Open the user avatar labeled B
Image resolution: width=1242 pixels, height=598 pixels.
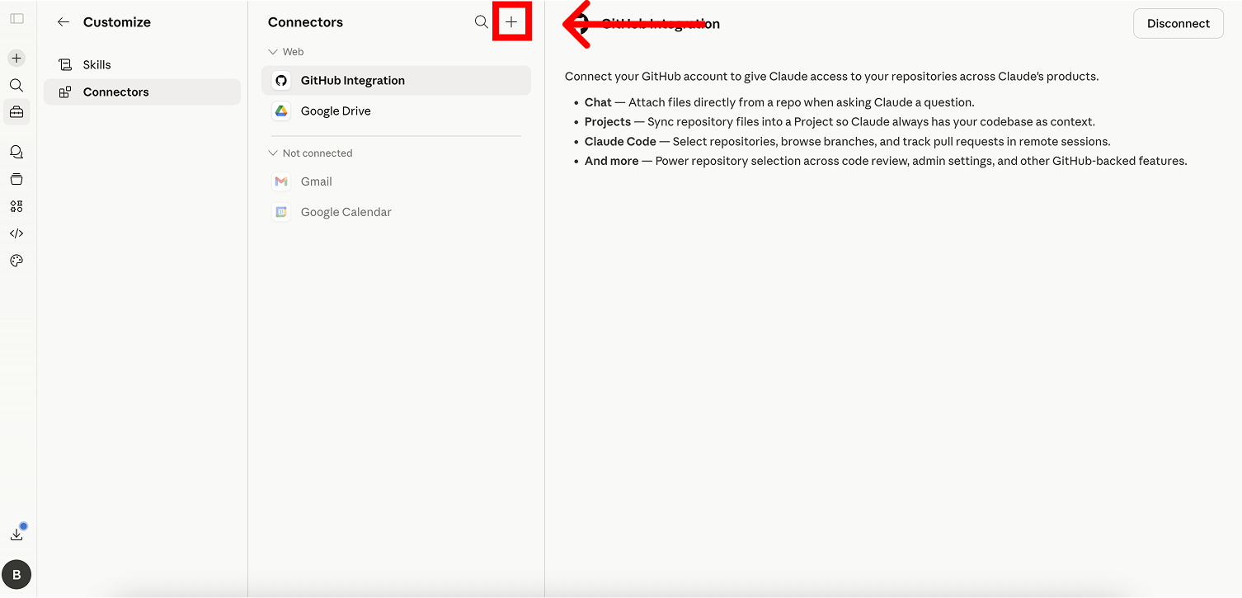tap(16, 574)
